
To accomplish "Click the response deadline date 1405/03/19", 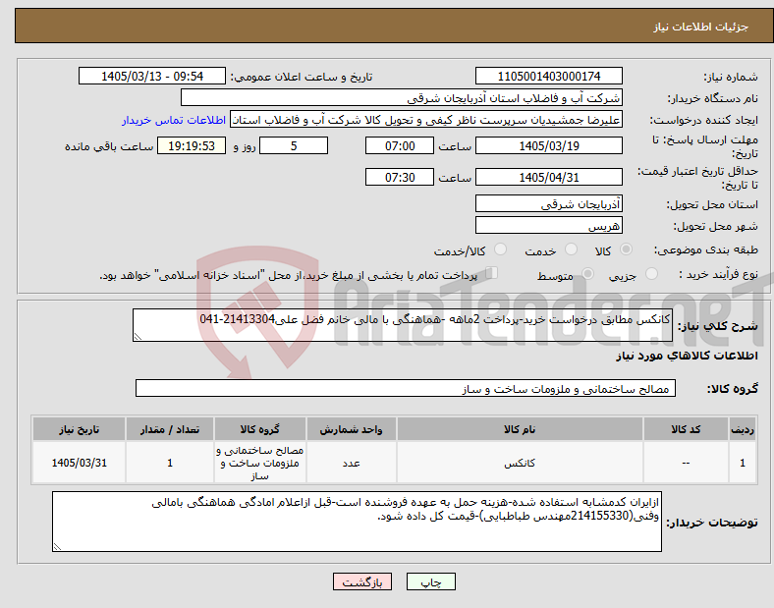I will 548,145.
